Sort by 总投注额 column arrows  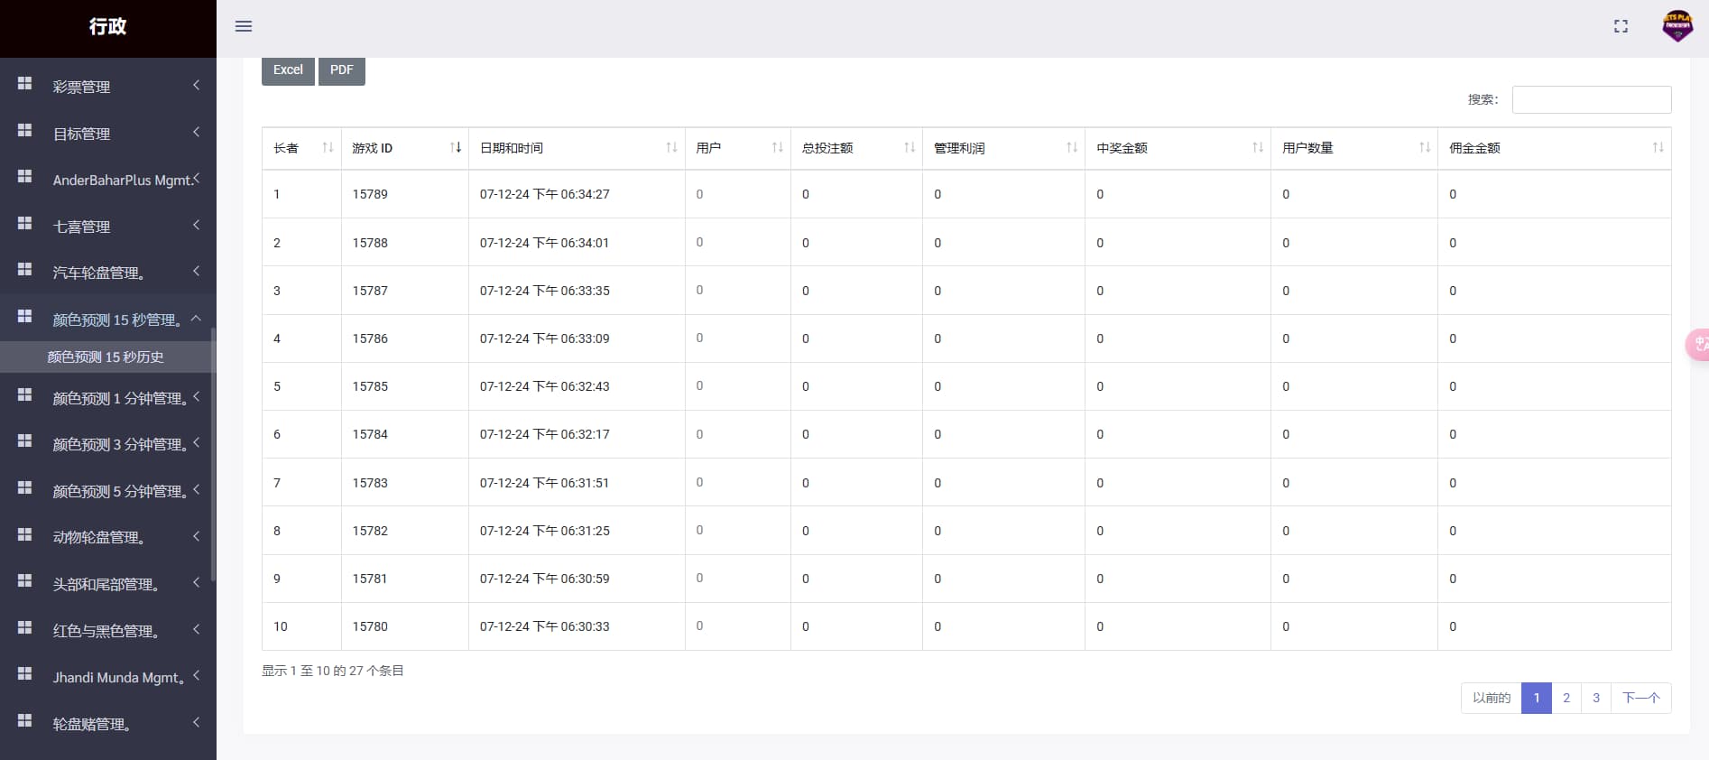tap(909, 148)
